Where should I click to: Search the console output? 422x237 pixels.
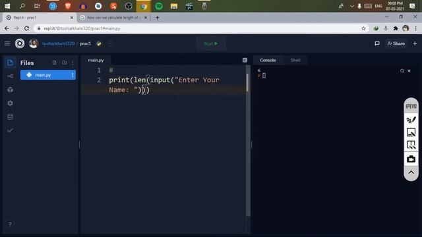click(402, 71)
